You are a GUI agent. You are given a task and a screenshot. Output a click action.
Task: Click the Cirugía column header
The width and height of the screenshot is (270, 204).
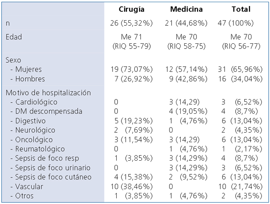(131, 9)
